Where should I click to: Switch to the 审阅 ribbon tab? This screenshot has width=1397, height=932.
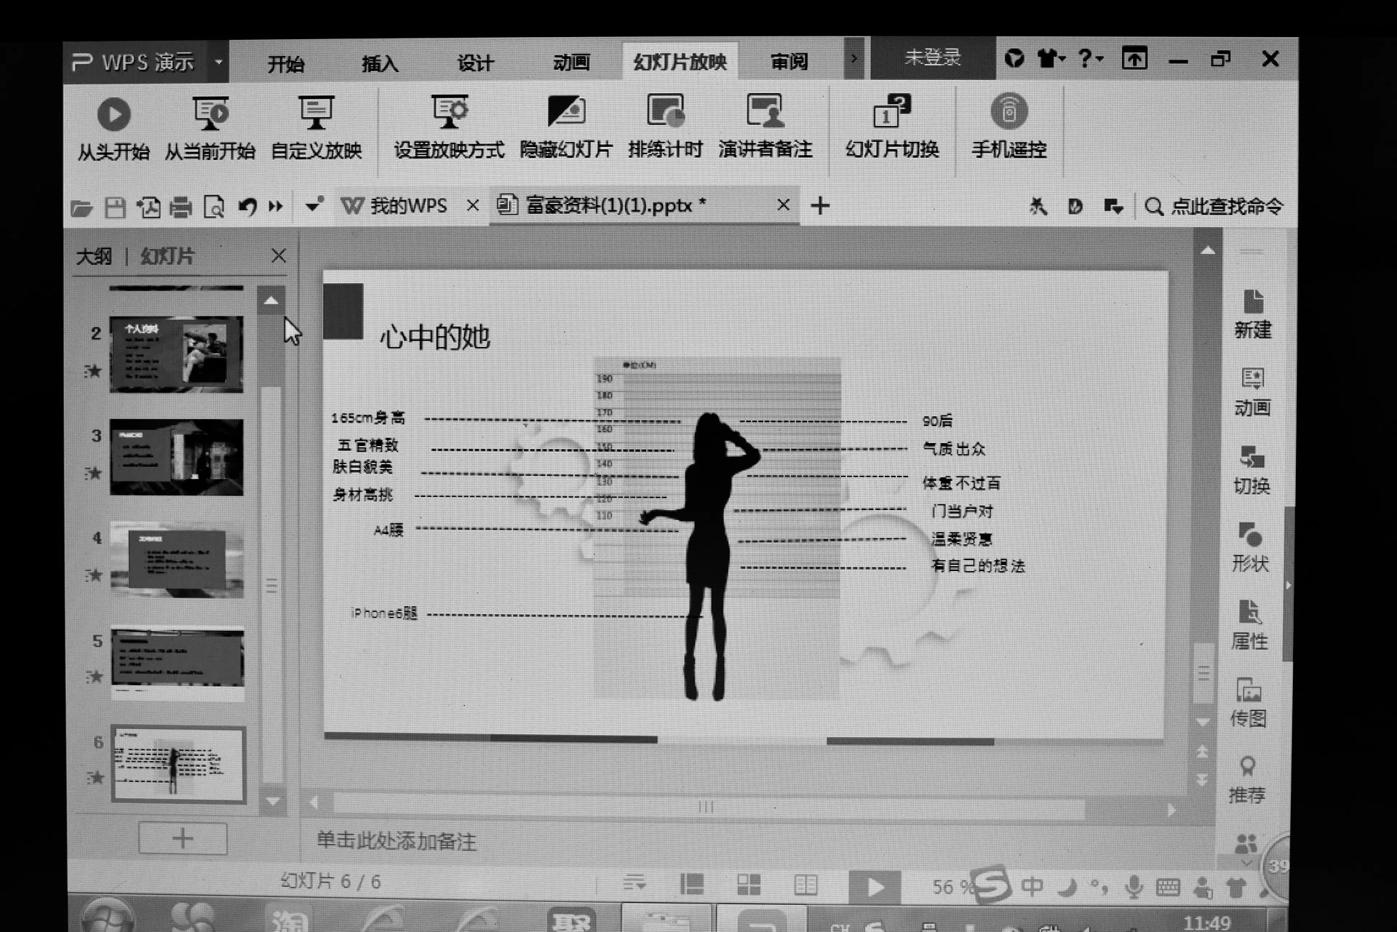(789, 62)
